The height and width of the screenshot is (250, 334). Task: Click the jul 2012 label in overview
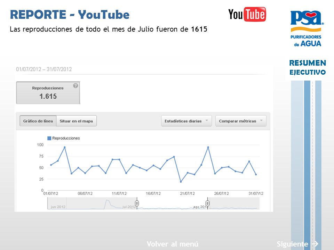coord(129,207)
